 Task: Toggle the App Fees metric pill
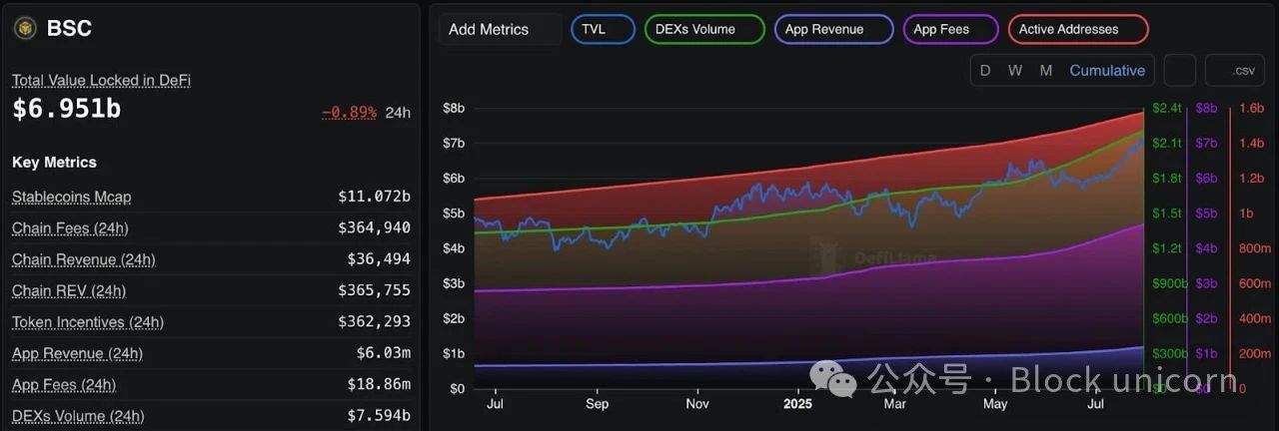[x=950, y=29]
